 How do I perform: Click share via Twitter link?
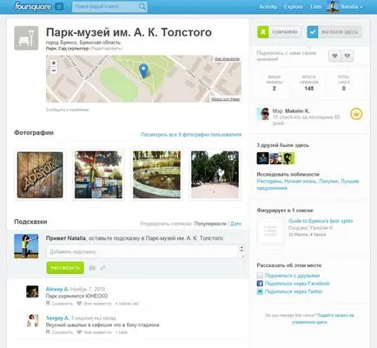point(294,291)
